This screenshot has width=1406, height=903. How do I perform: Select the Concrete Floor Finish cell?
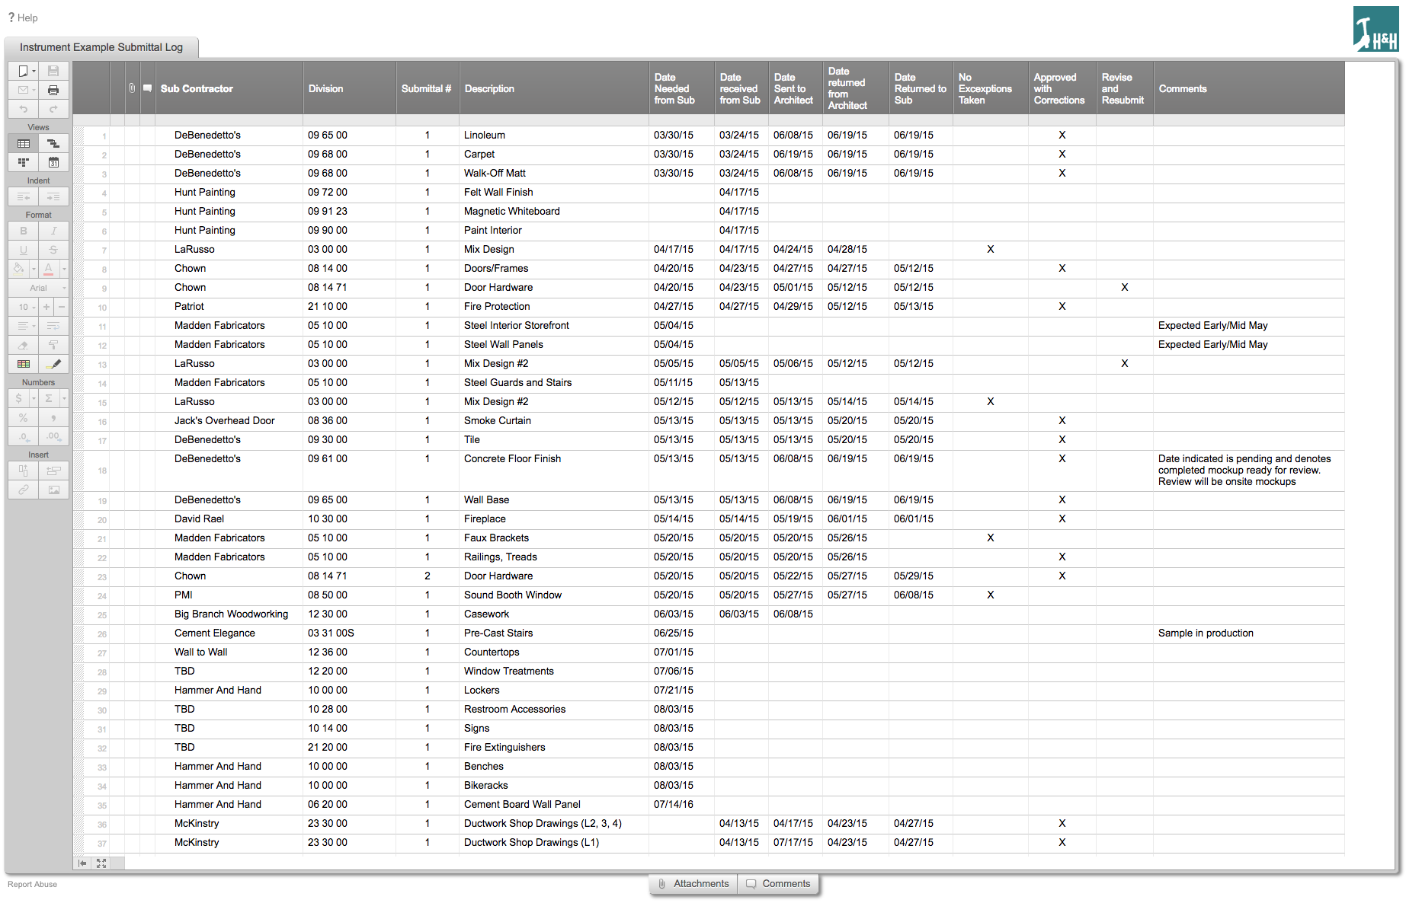click(554, 471)
